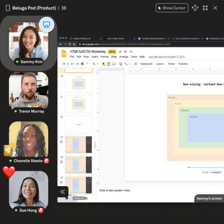Click the browser back arrow
The image size is (224, 224).
[61, 44]
